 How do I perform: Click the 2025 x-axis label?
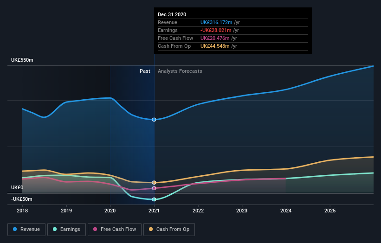pos(330,211)
